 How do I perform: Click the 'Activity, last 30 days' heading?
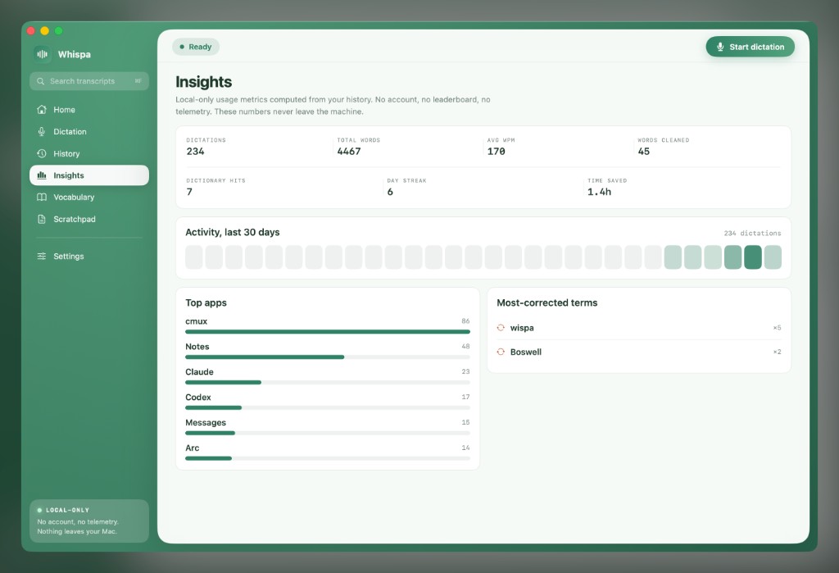[x=232, y=233]
